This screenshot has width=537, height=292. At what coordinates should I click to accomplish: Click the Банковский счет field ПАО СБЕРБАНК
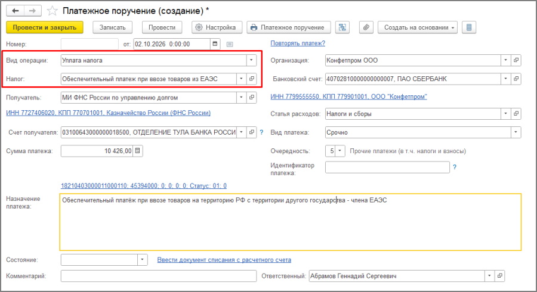(x=413, y=79)
